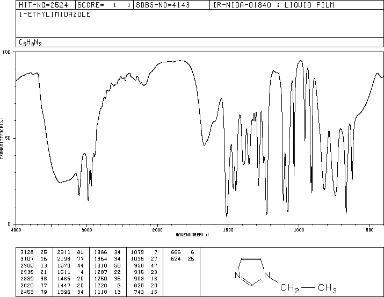Select peak table entry 1386

click(x=100, y=252)
